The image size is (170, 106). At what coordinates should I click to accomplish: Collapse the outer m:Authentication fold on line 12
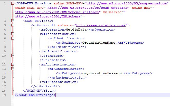(13, 64)
